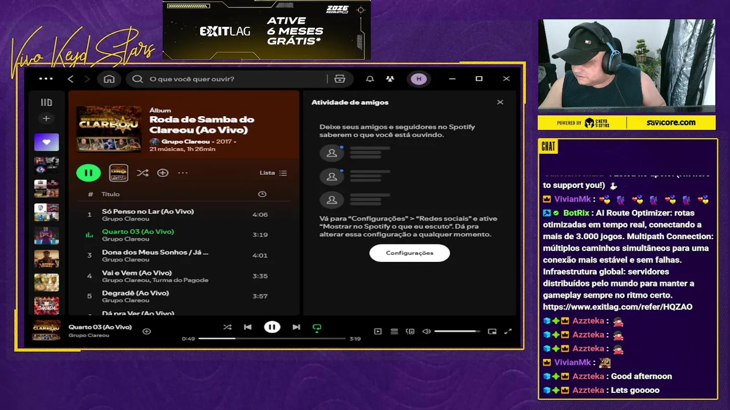Click 'Azzteka' beside 'Lets gooooo' message
Viewport: 730px width, 410px height.
[589, 390]
